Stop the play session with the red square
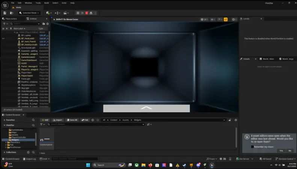The image size is (297, 169). [87, 13]
